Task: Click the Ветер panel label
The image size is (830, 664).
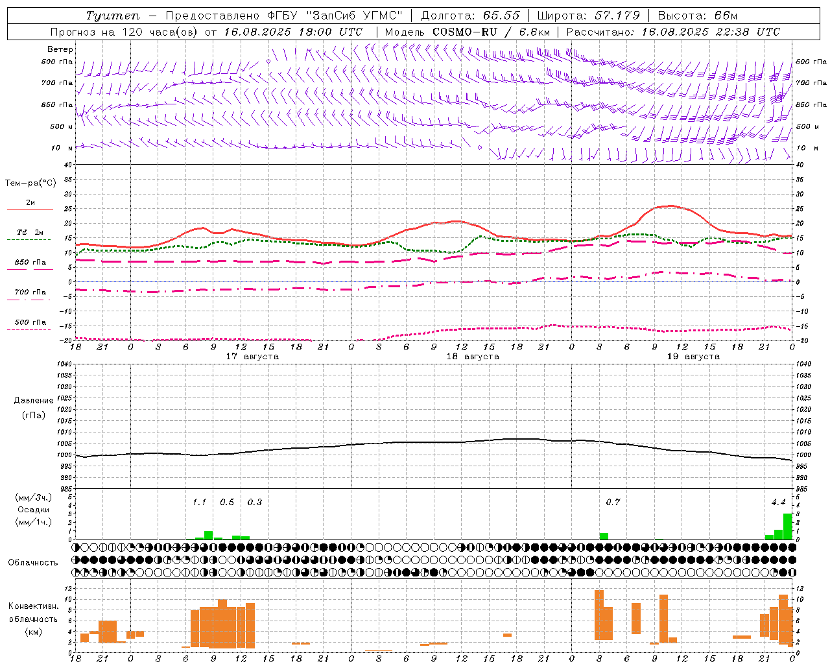Action: pyautogui.click(x=60, y=49)
